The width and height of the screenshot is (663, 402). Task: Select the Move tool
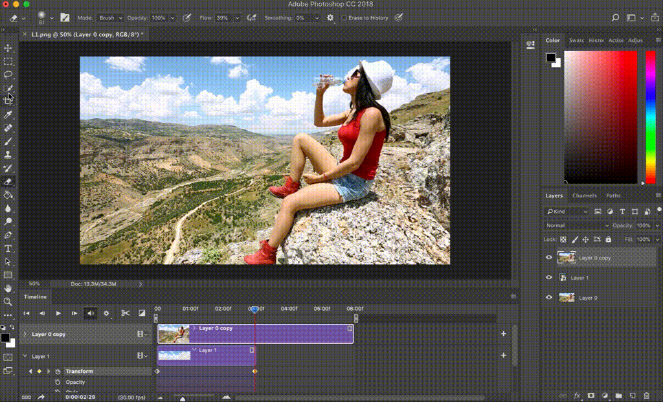pyautogui.click(x=8, y=48)
